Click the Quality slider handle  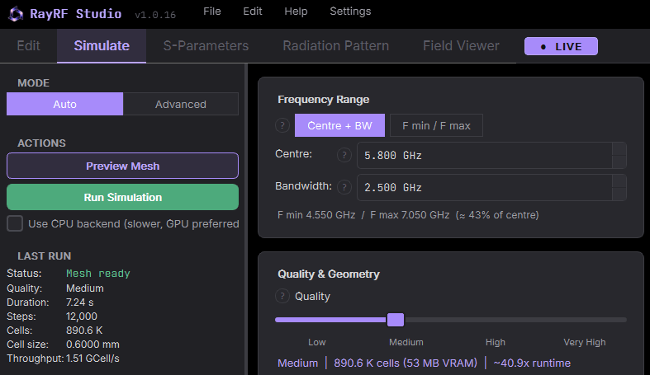pos(396,320)
